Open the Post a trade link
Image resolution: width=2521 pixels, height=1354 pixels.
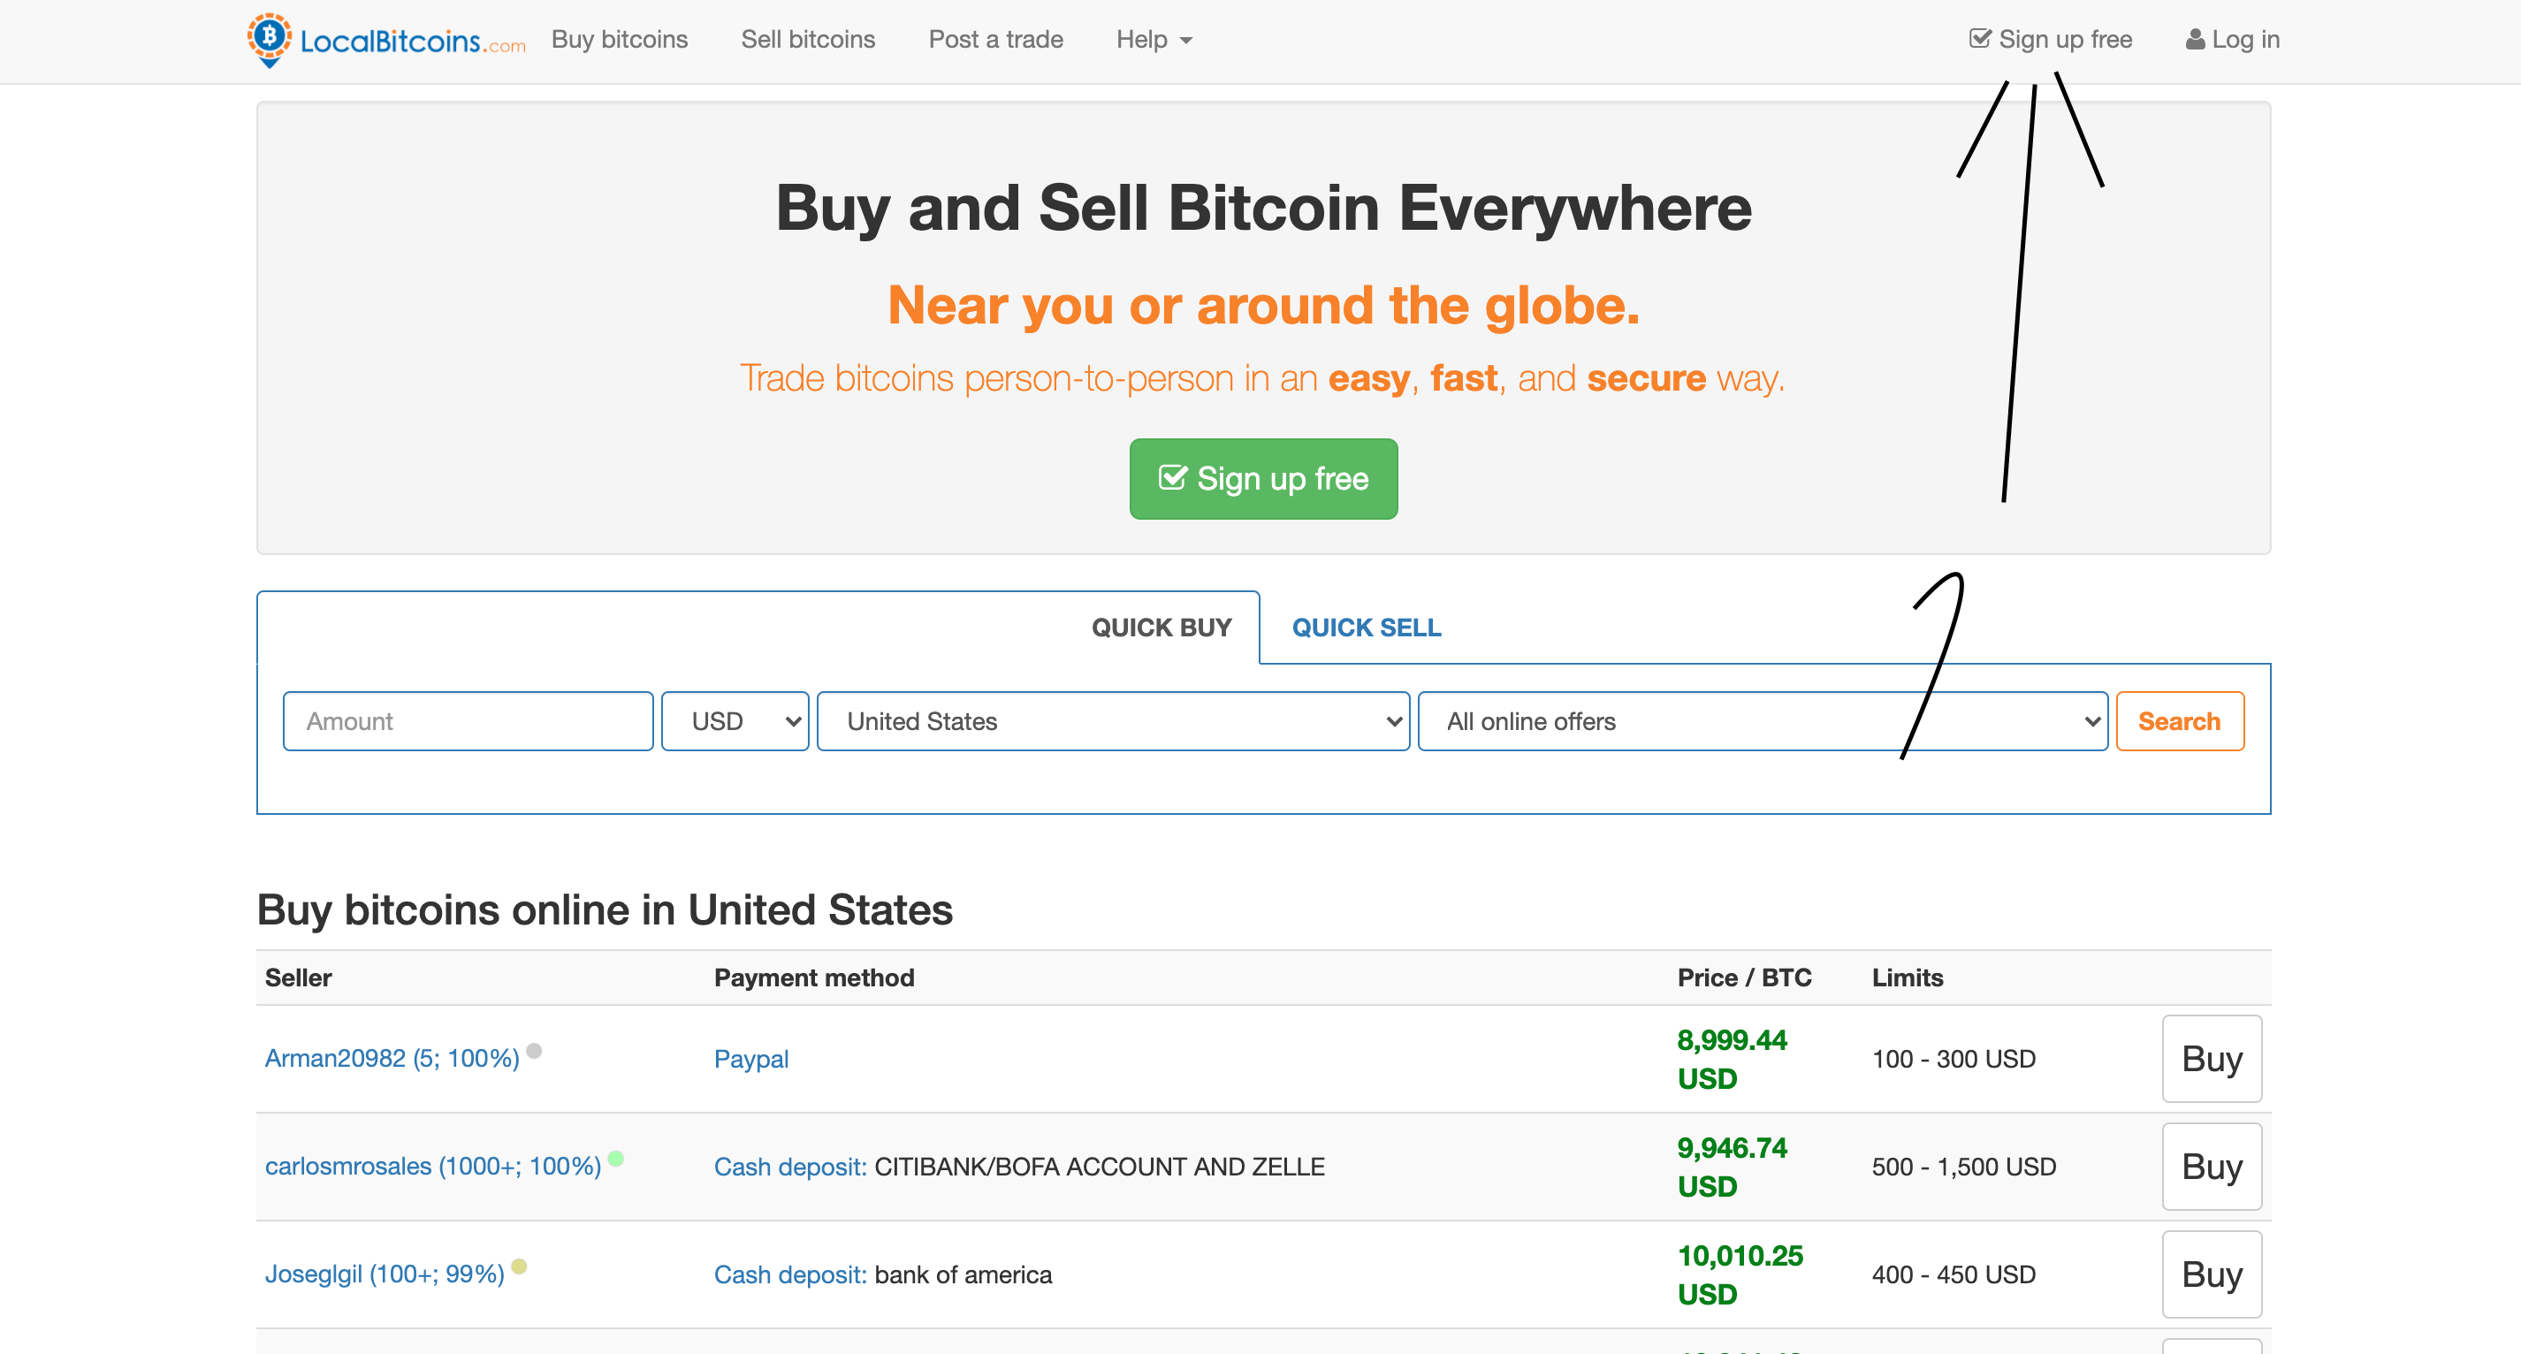click(x=995, y=39)
